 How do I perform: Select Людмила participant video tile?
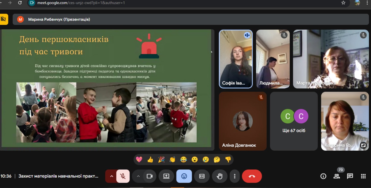[x=273, y=59]
